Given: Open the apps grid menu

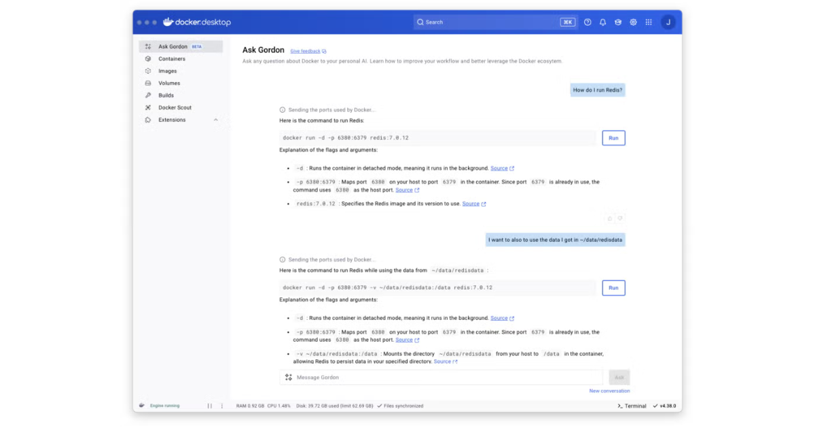Looking at the screenshot, I should pyautogui.click(x=649, y=22).
